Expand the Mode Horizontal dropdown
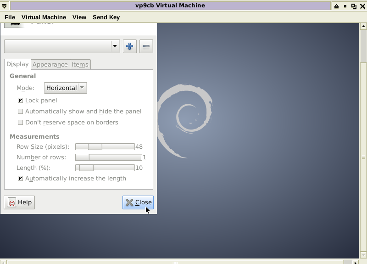The width and height of the screenshot is (367, 264). (66, 88)
